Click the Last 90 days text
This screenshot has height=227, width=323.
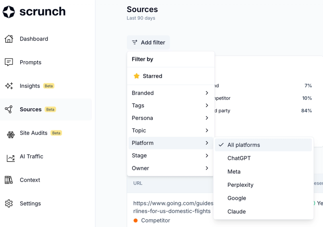coord(141,18)
